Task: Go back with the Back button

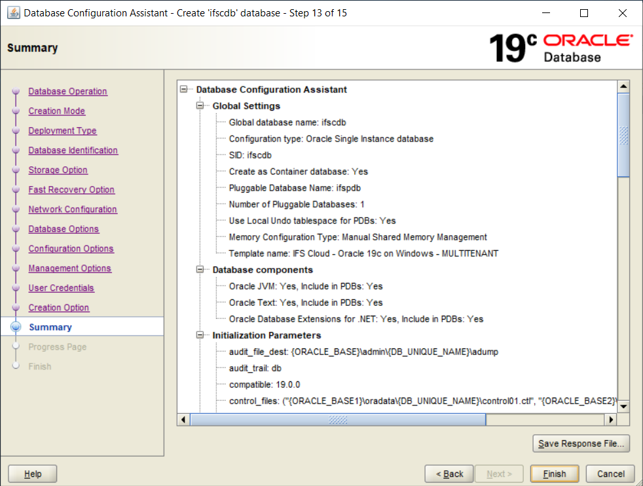Action: click(x=449, y=474)
